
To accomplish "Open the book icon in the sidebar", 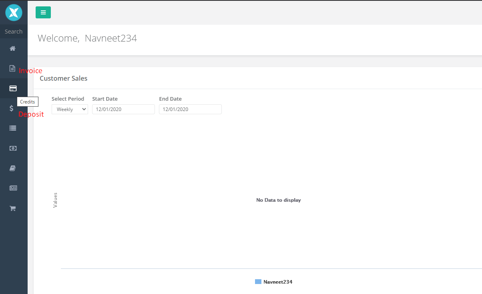I will [x=13, y=168].
